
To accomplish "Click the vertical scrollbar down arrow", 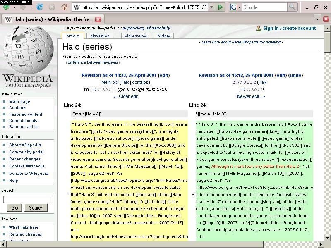I will tap(327, 238).
